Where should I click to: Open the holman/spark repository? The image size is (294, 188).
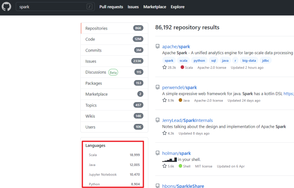[x=176, y=153]
